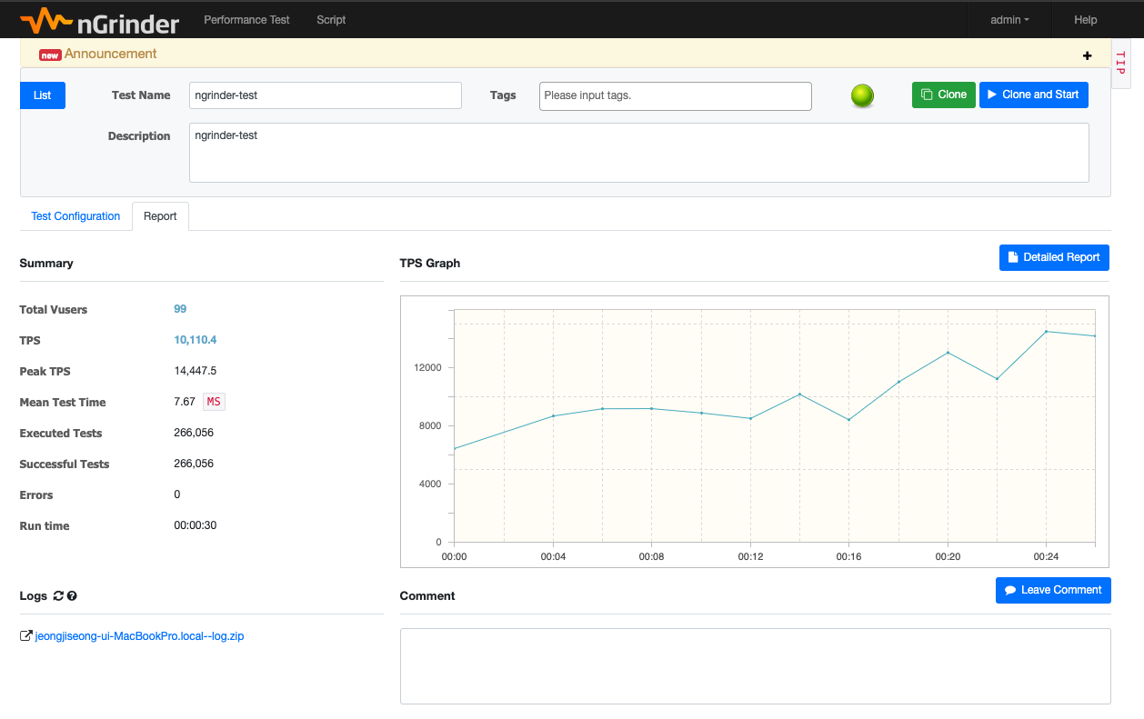Click into the Comment text box
The width and height of the screenshot is (1144, 719).
tap(756, 666)
